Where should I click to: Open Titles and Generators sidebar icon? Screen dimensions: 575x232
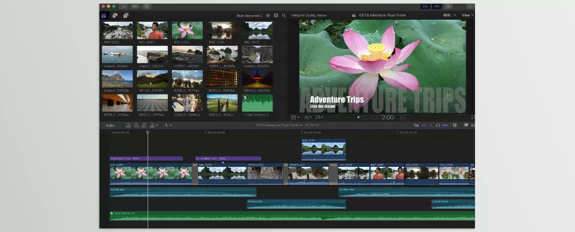126,16
